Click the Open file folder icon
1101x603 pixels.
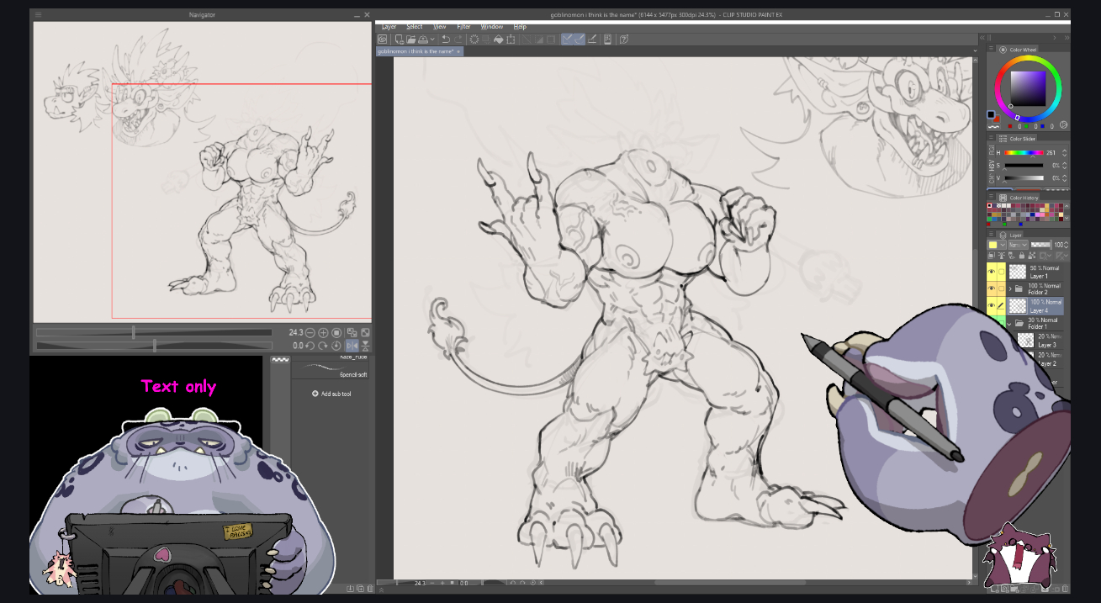click(x=410, y=40)
